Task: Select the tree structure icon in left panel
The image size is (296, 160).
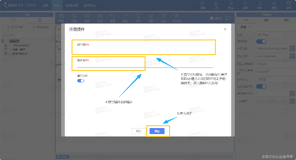Action: (40, 20)
